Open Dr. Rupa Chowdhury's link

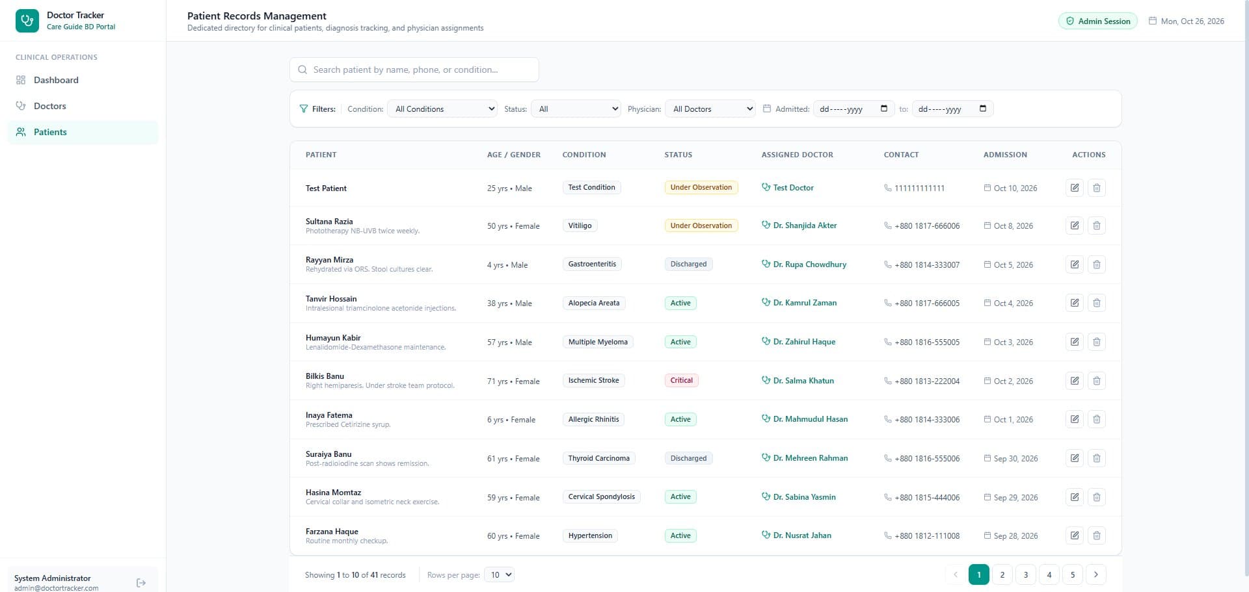pos(804,264)
